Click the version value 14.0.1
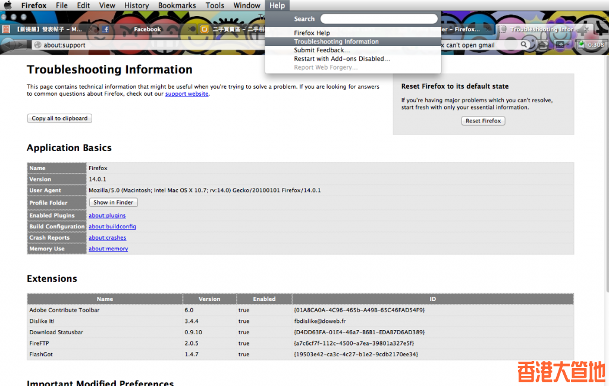609x386 pixels. 97,179
